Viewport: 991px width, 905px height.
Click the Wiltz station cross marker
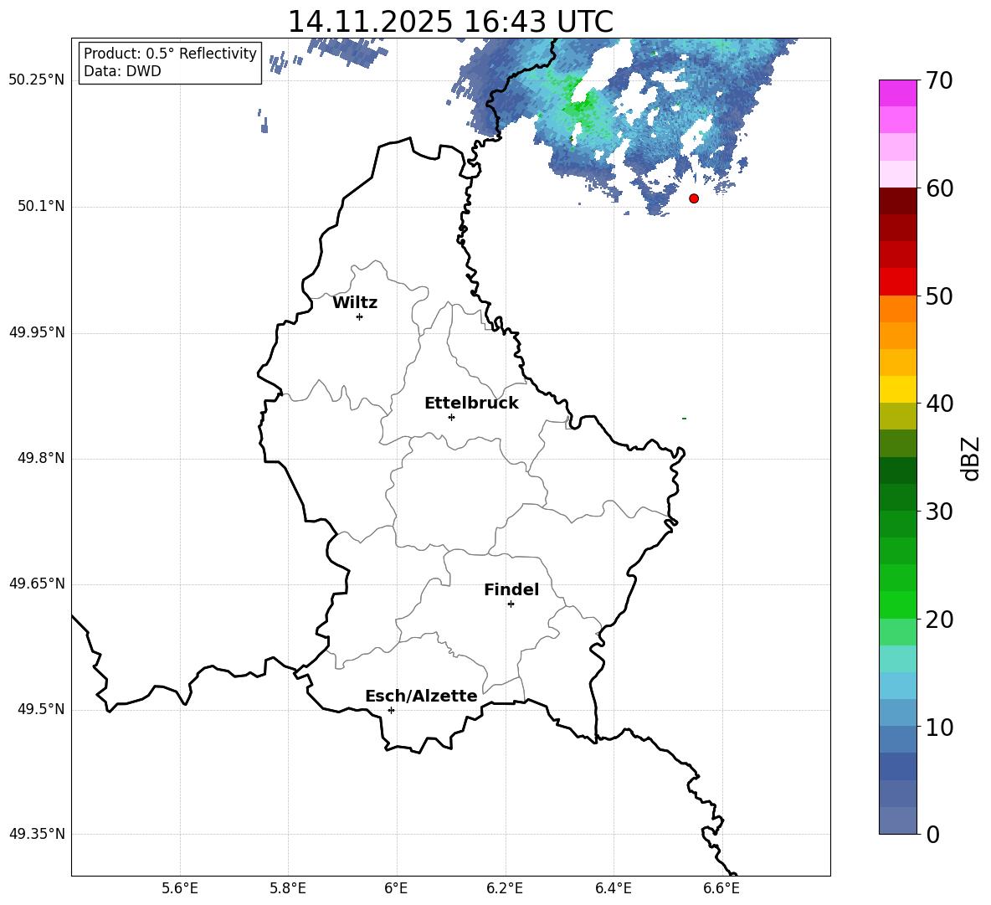(360, 316)
